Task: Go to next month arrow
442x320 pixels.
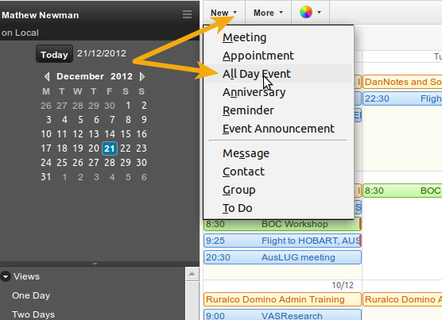Action: coord(142,76)
